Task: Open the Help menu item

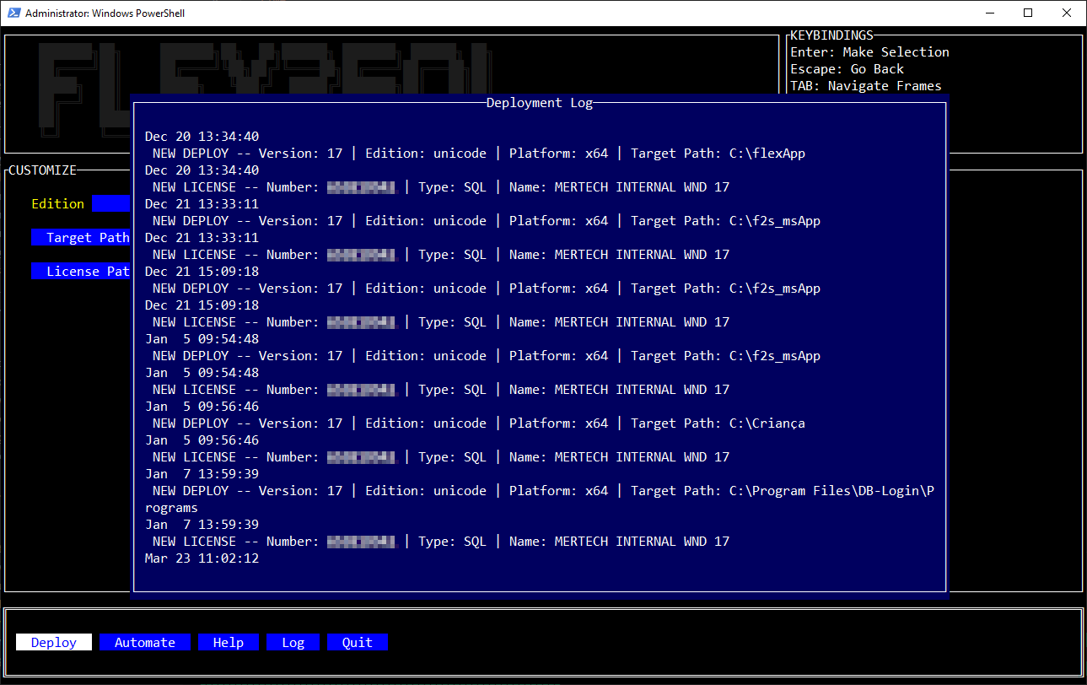Action: [228, 643]
